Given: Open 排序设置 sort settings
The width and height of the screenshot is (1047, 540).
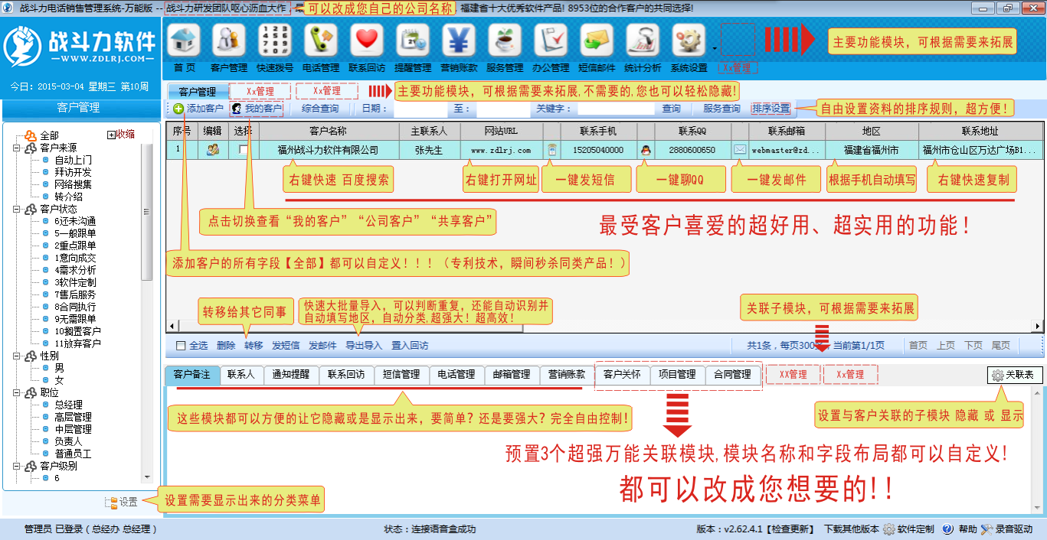Looking at the screenshot, I should tap(771, 109).
